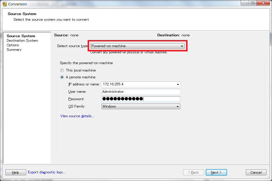272x181 pixels.
Task: Focus the User name Administrator field
Action: point(141,92)
